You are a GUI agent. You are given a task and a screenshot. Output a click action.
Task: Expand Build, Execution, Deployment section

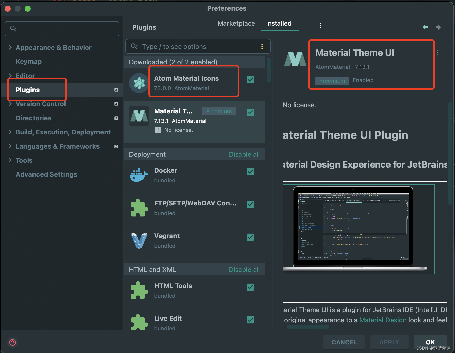point(10,132)
